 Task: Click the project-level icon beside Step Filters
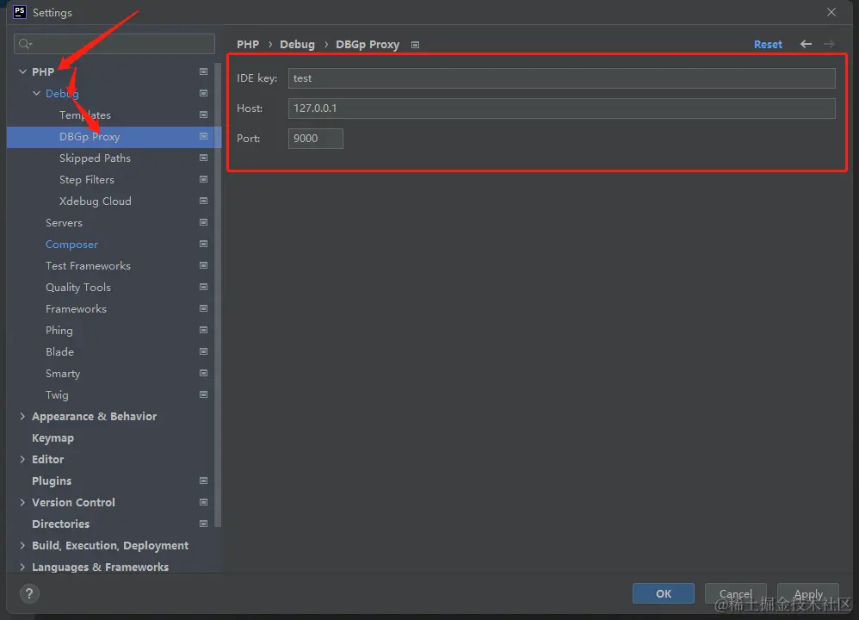(203, 179)
